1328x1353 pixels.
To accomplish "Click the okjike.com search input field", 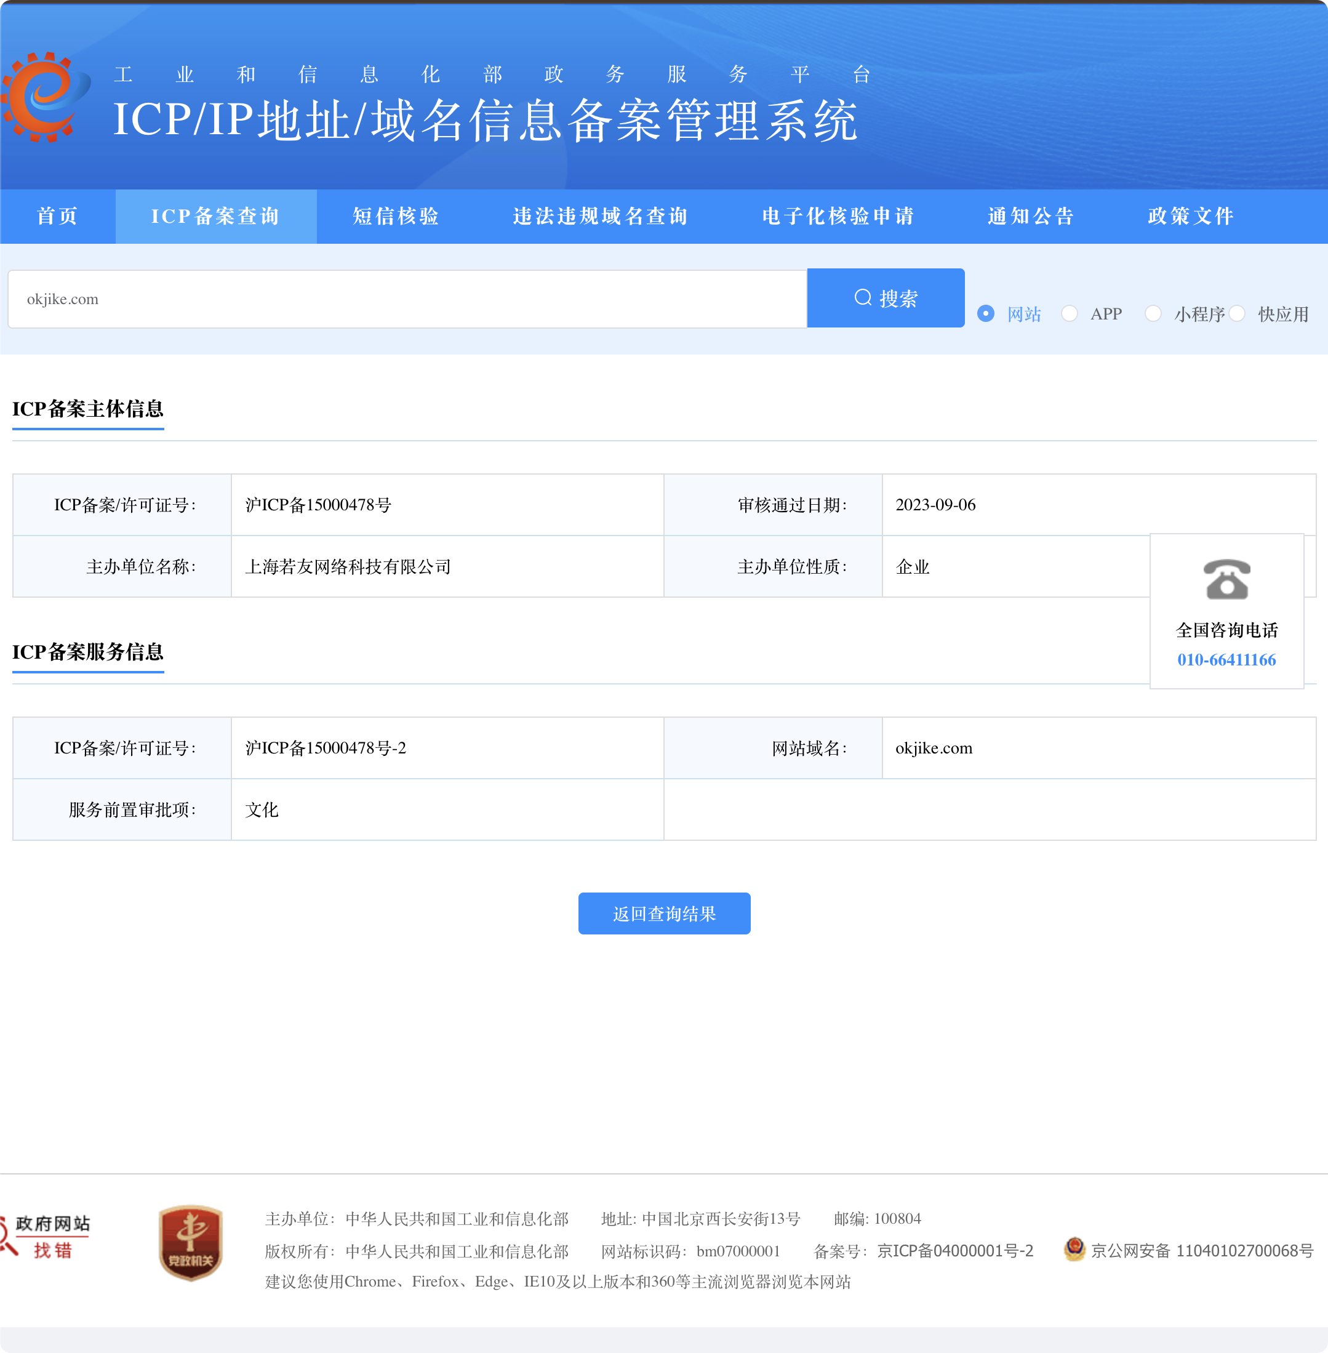I will point(407,299).
